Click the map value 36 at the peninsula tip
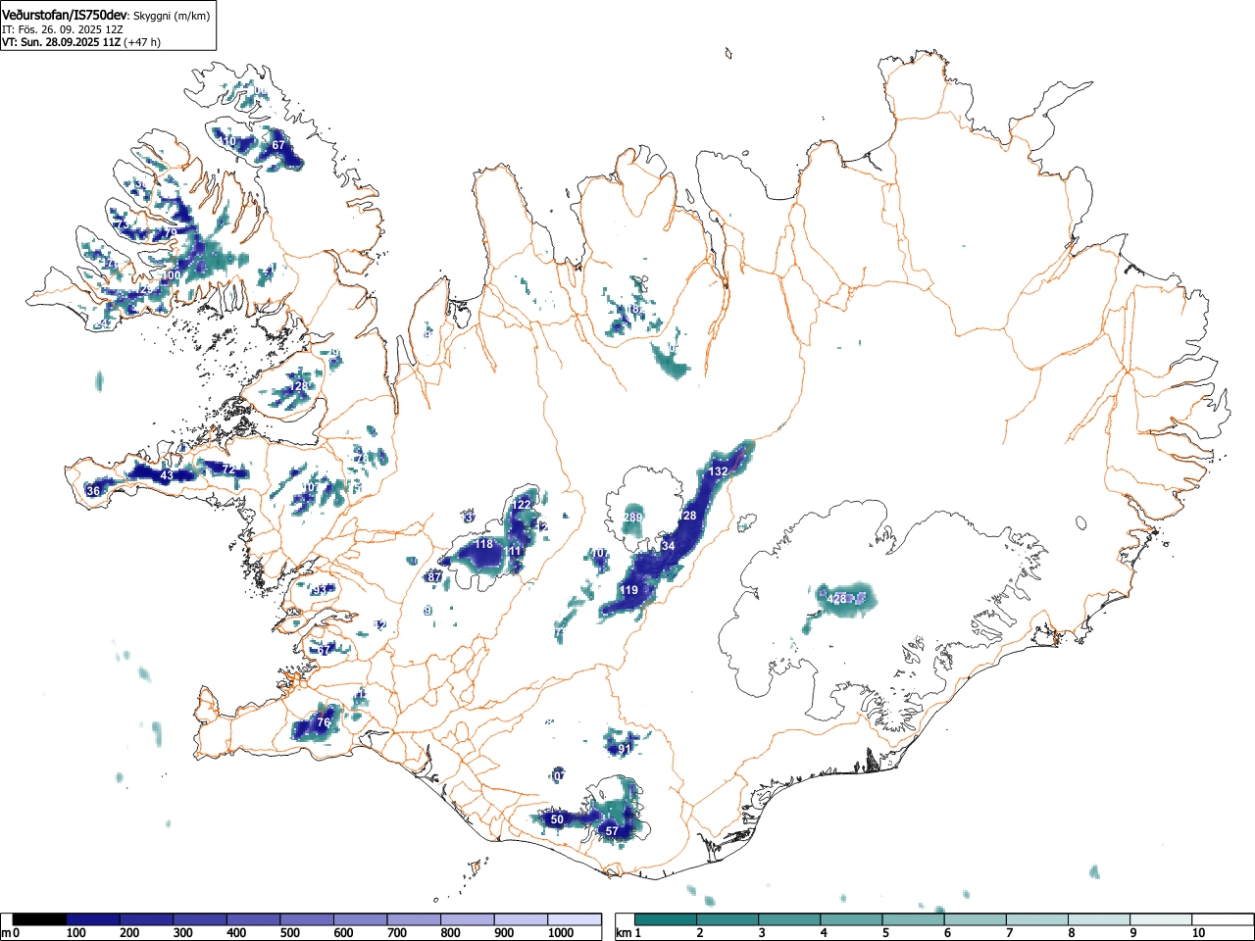The image size is (1255, 941). (x=93, y=491)
